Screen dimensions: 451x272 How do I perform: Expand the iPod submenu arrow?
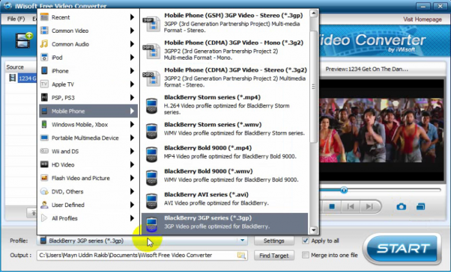pyautogui.click(x=132, y=57)
